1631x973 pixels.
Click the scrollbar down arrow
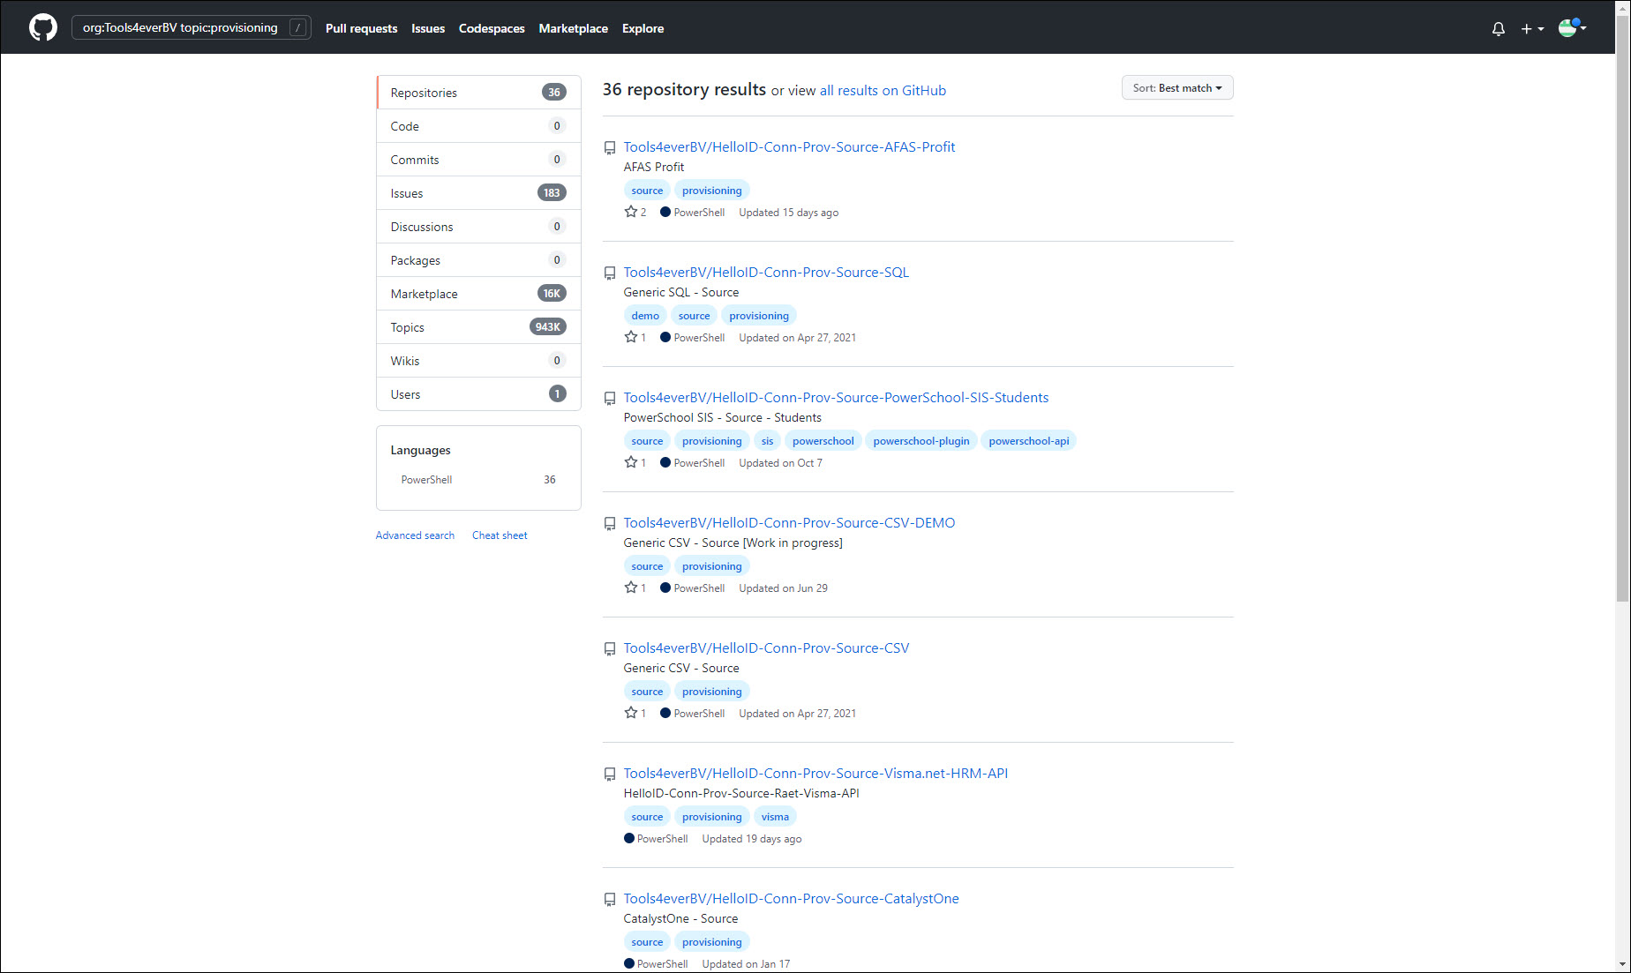tap(1622, 964)
